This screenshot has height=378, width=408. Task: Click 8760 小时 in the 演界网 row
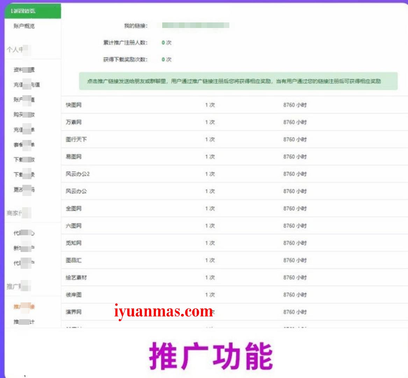(x=295, y=312)
